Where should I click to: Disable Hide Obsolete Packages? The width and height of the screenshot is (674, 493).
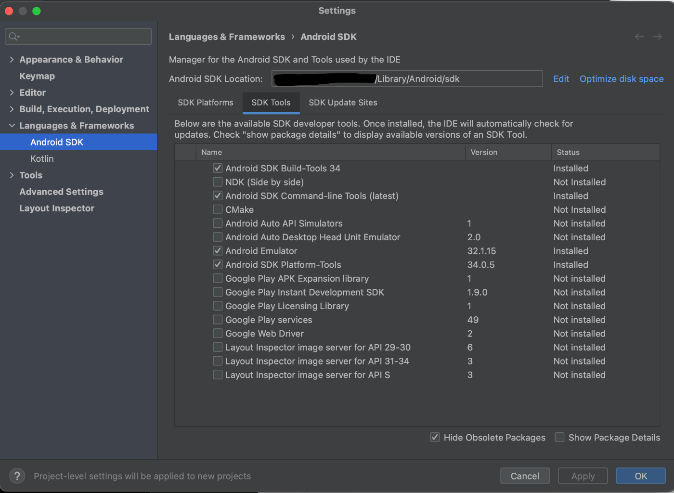[435, 437]
